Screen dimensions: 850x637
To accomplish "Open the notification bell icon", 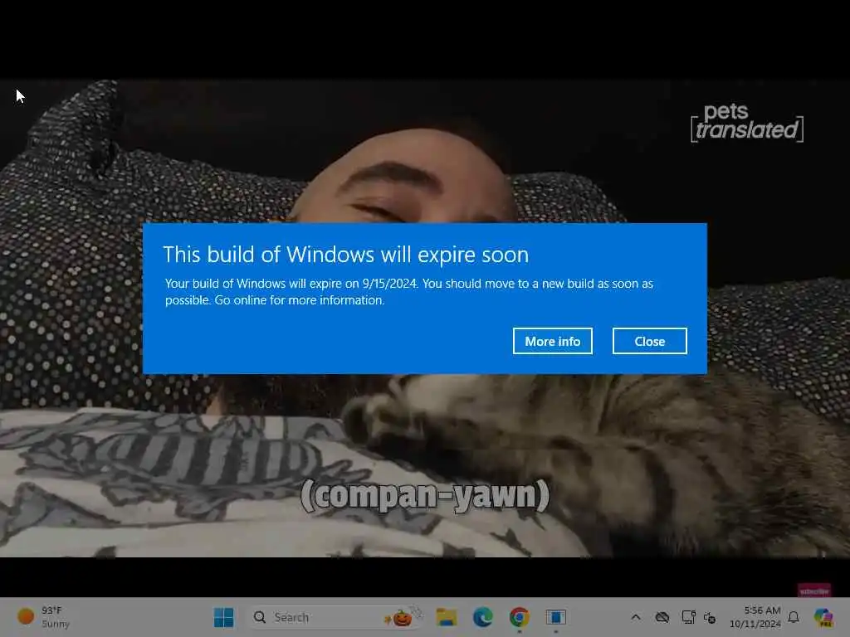I will pyautogui.click(x=794, y=617).
